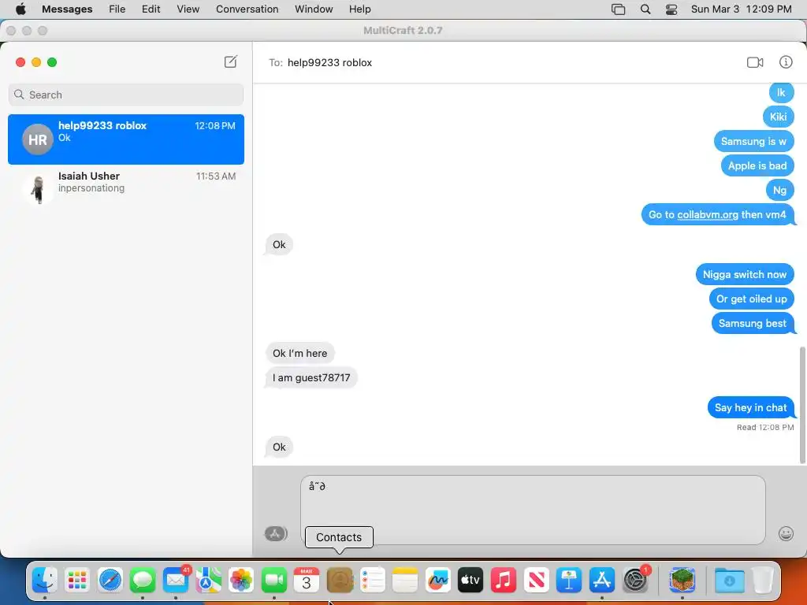Open the Edit menu
Image resolution: width=807 pixels, height=605 pixels.
tap(151, 9)
